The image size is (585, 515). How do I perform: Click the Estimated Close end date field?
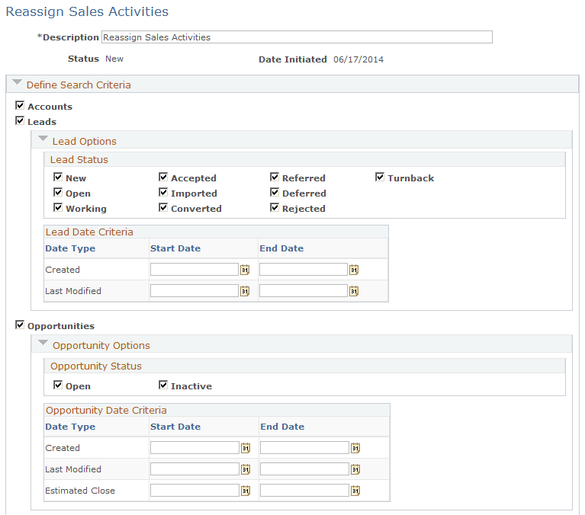[304, 491]
